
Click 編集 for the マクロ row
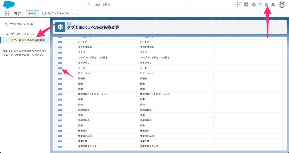[x=60, y=53]
